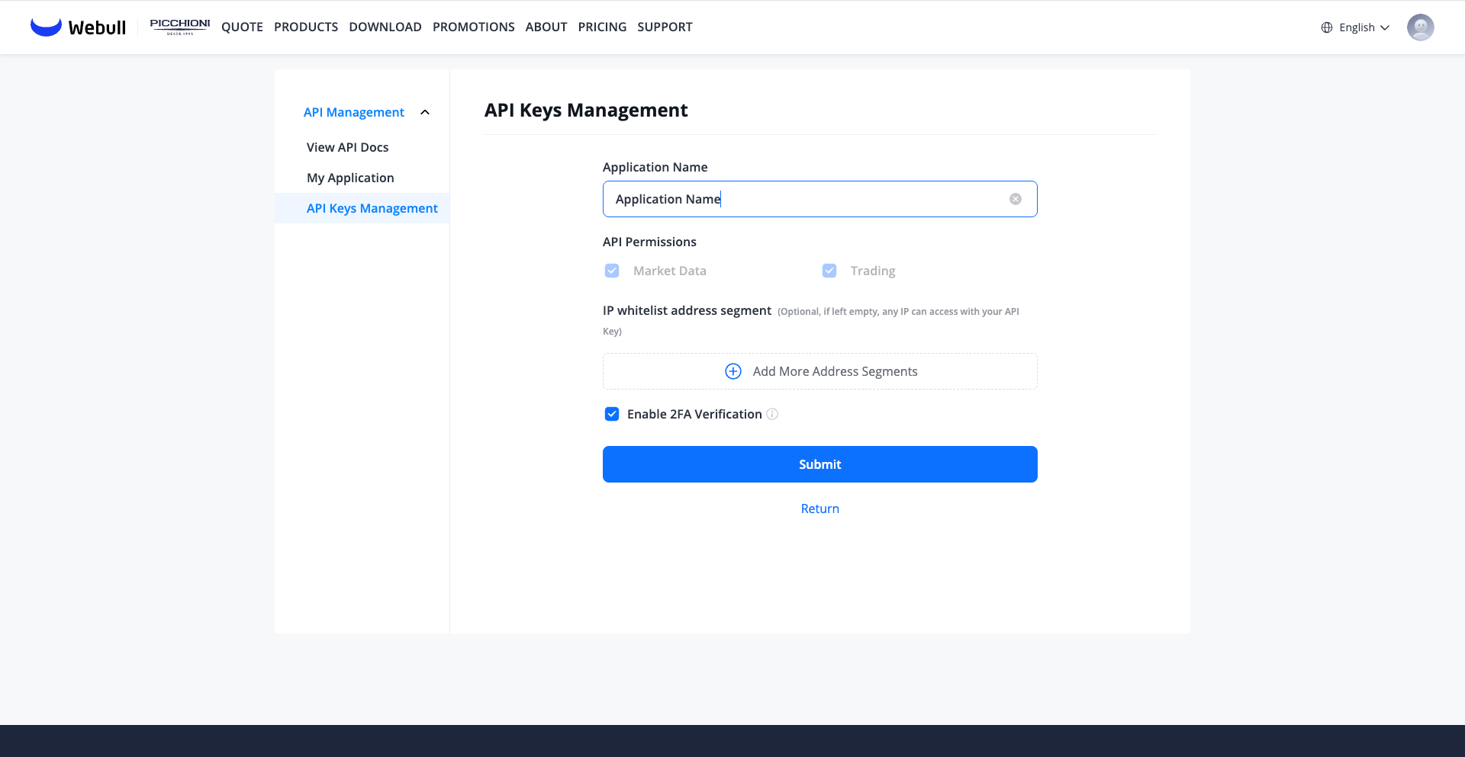Toggle the Trading permission checkbox
This screenshot has width=1465, height=757.
coord(829,271)
